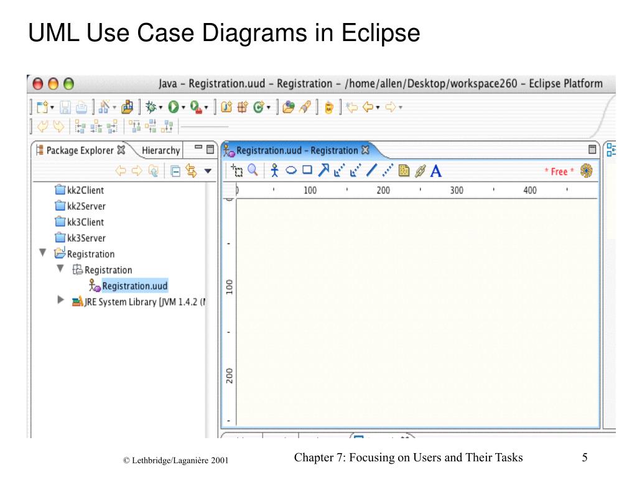Screen dimensions: 637x478
Task: Open the Back history dropdown arrow
Action: 378,108
